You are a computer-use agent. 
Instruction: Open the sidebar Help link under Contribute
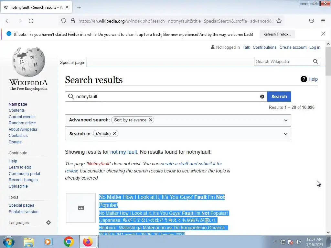point(13,161)
